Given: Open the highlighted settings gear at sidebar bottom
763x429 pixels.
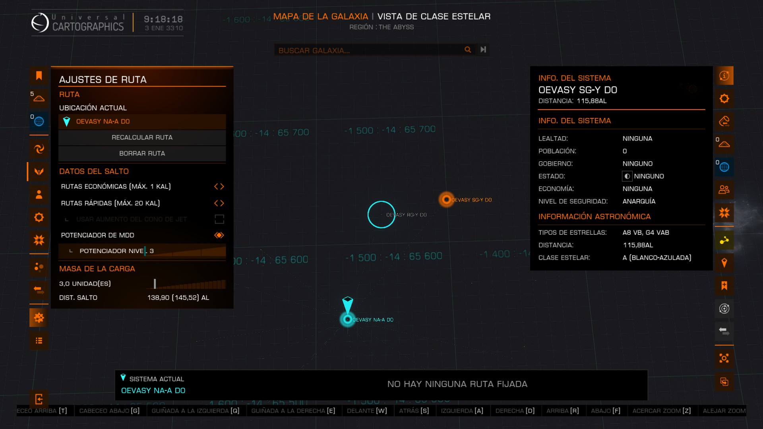Looking at the screenshot, I should pos(39,318).
